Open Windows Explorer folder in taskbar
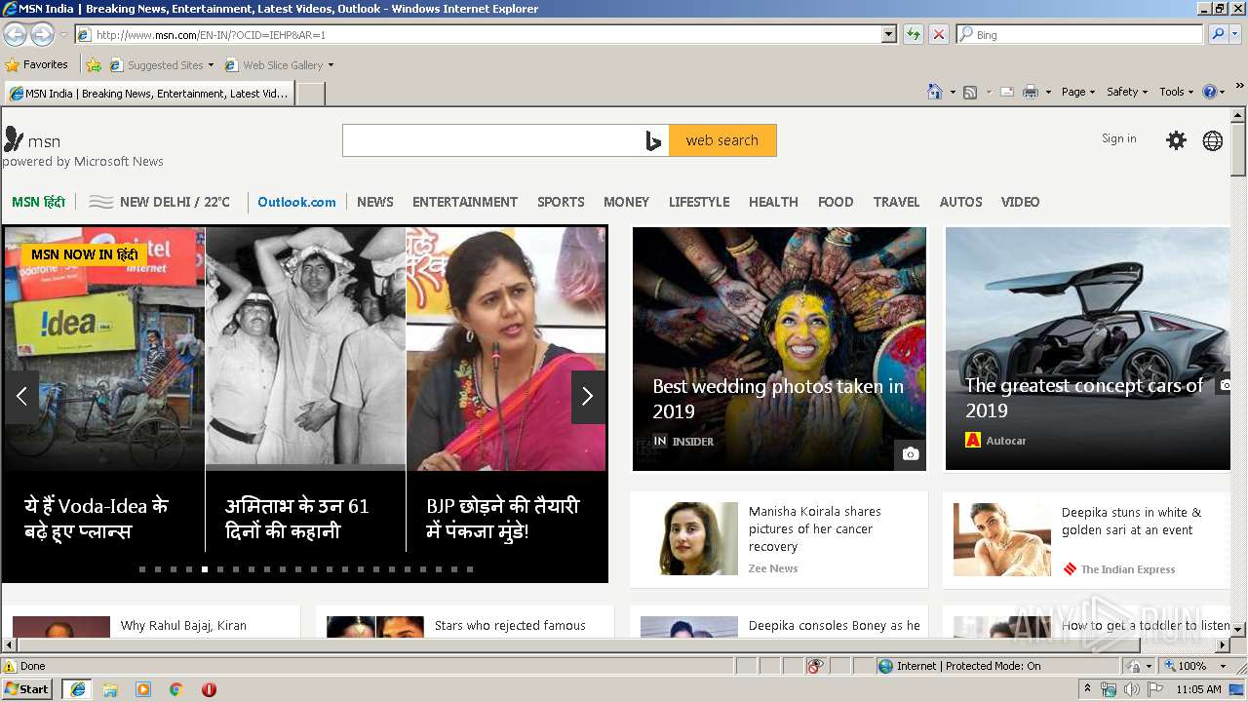Image resolution: width=1248 pixels, height=702 pixels. pos(110,689)
